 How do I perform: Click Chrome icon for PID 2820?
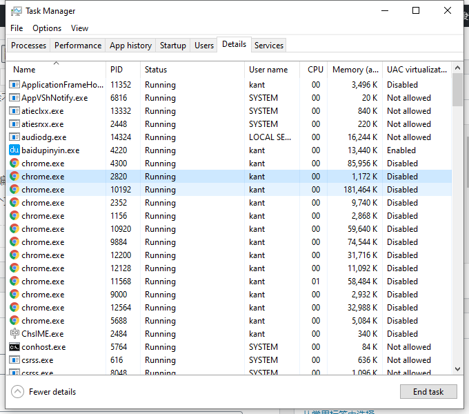[14, 176]
